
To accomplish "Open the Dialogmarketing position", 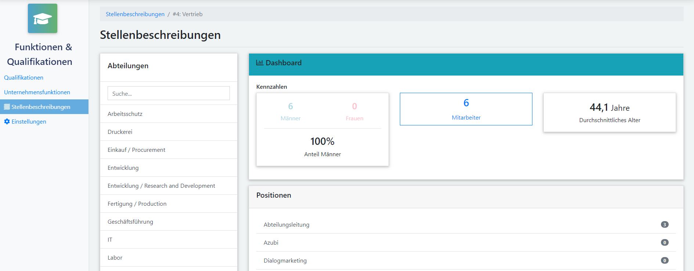I will (466, 260).
